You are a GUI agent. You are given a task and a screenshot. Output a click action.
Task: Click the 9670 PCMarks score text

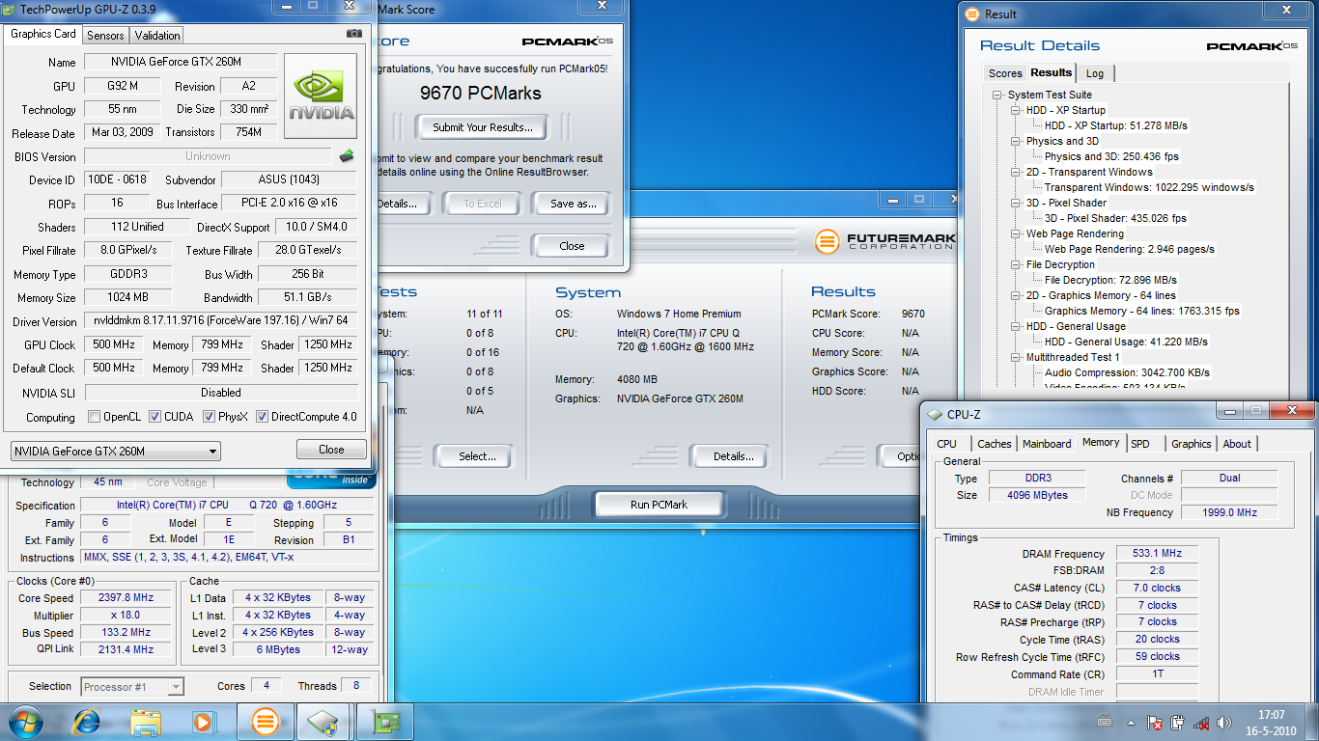click(x=480, y=94)
